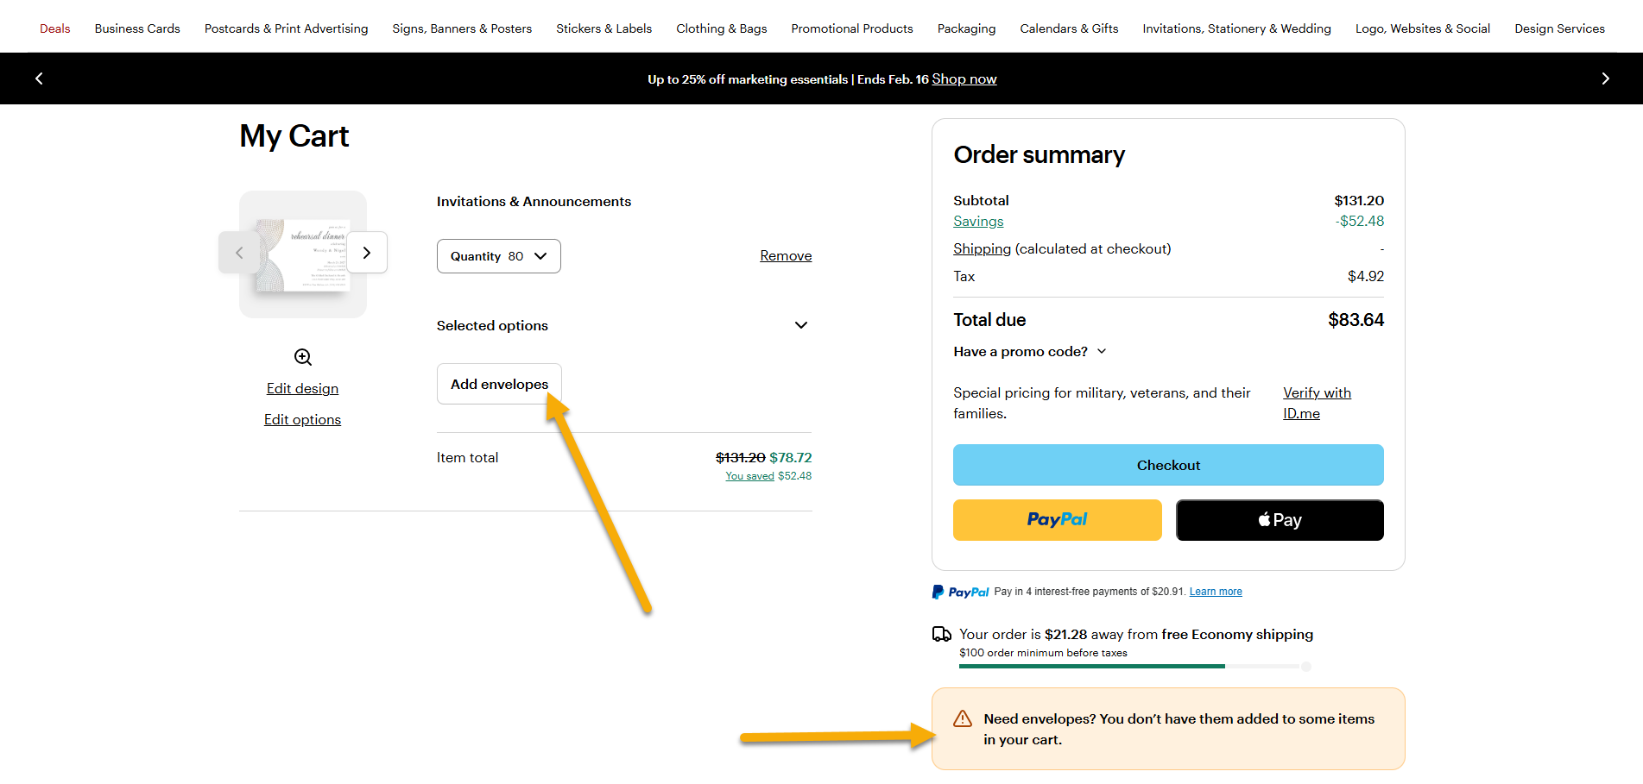Open the Business Cards menu
Viewport: 1643px width, 784px height.
137,28
